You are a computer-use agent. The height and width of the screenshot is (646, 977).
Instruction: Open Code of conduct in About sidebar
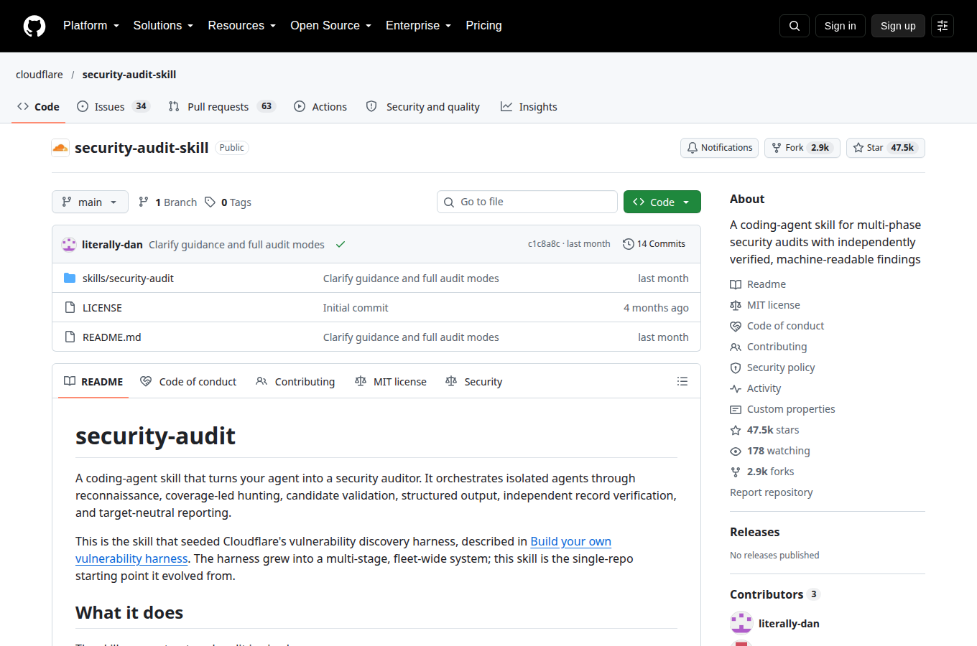point(777,326)
